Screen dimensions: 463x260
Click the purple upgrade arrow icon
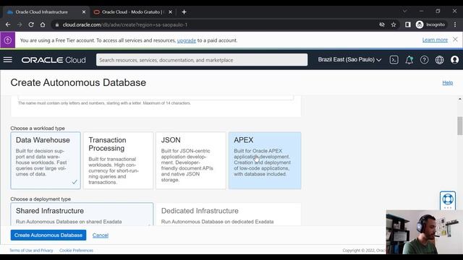[x=8, y=40]
